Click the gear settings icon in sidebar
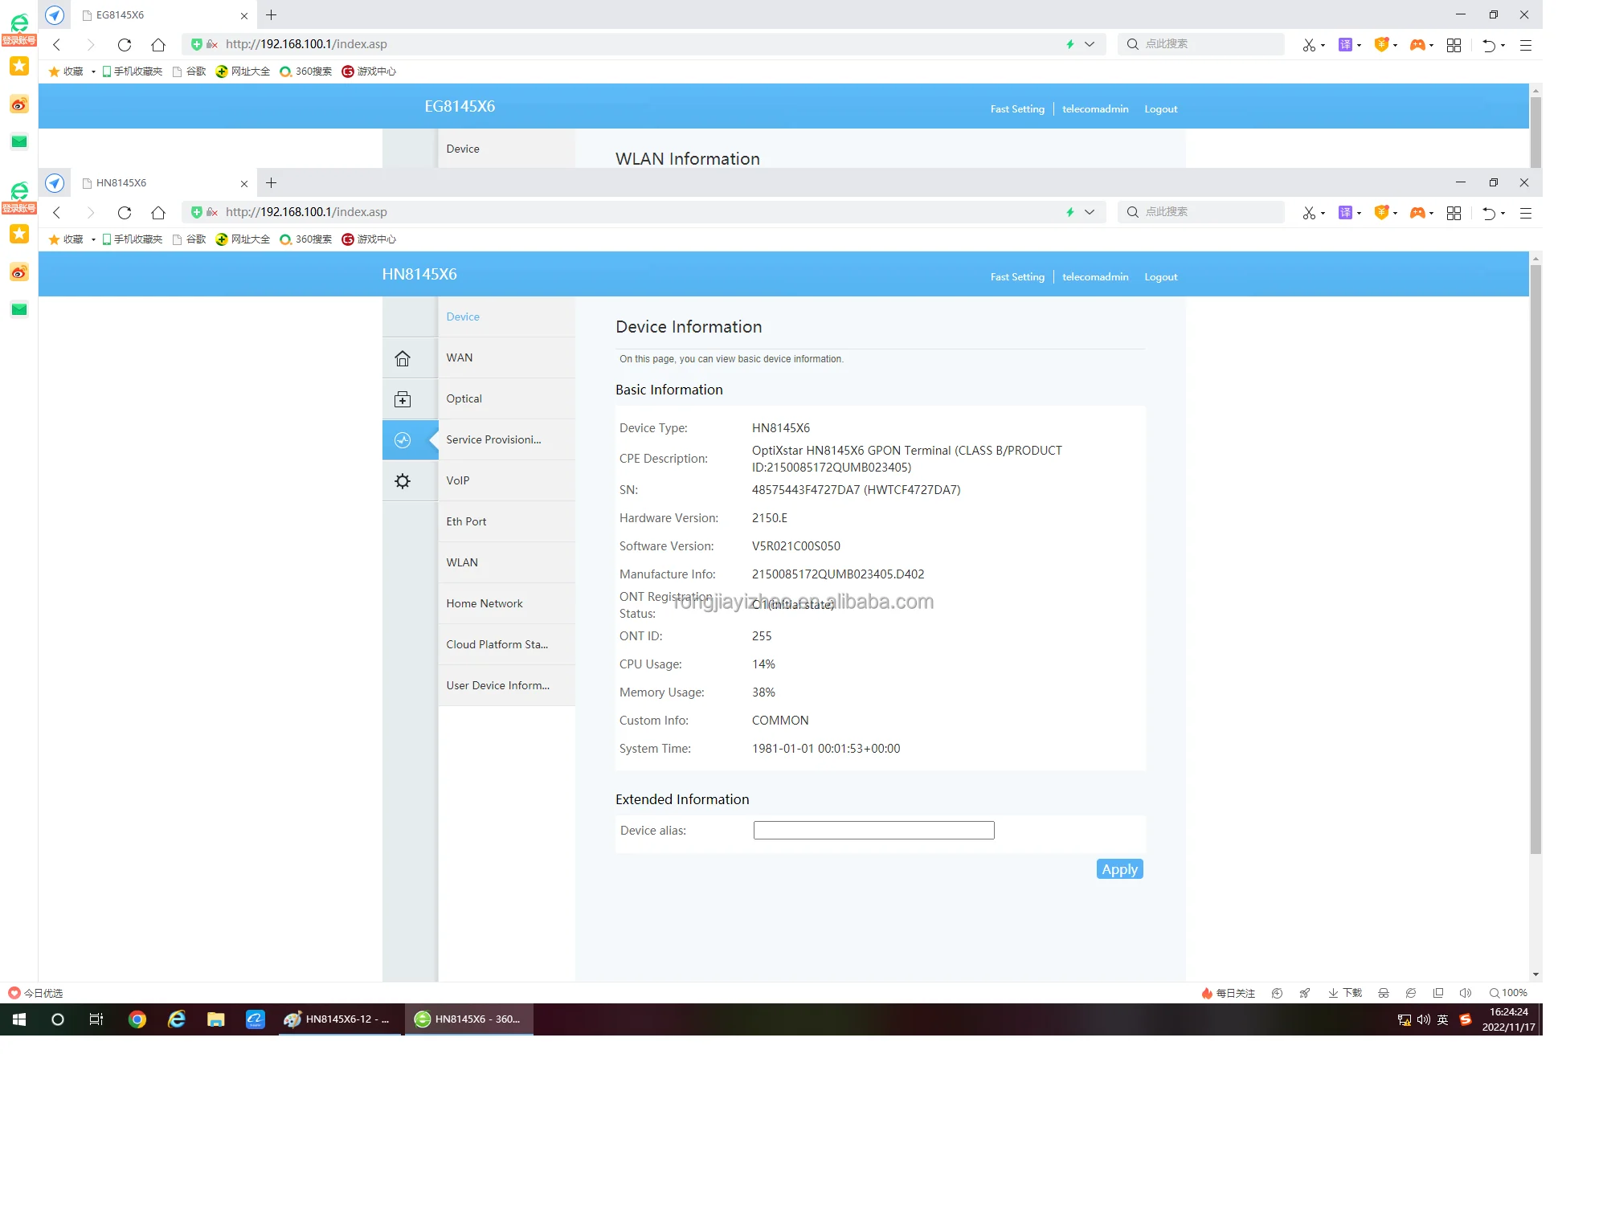 (x=403, y=481)
